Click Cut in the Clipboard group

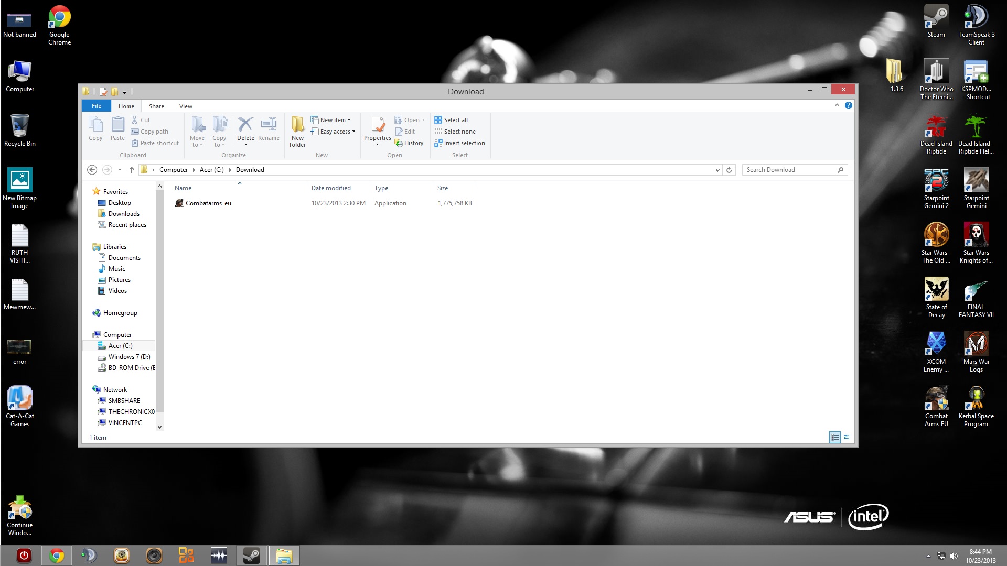[x=141, y=120]
